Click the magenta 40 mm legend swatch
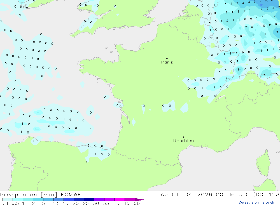 120,199
